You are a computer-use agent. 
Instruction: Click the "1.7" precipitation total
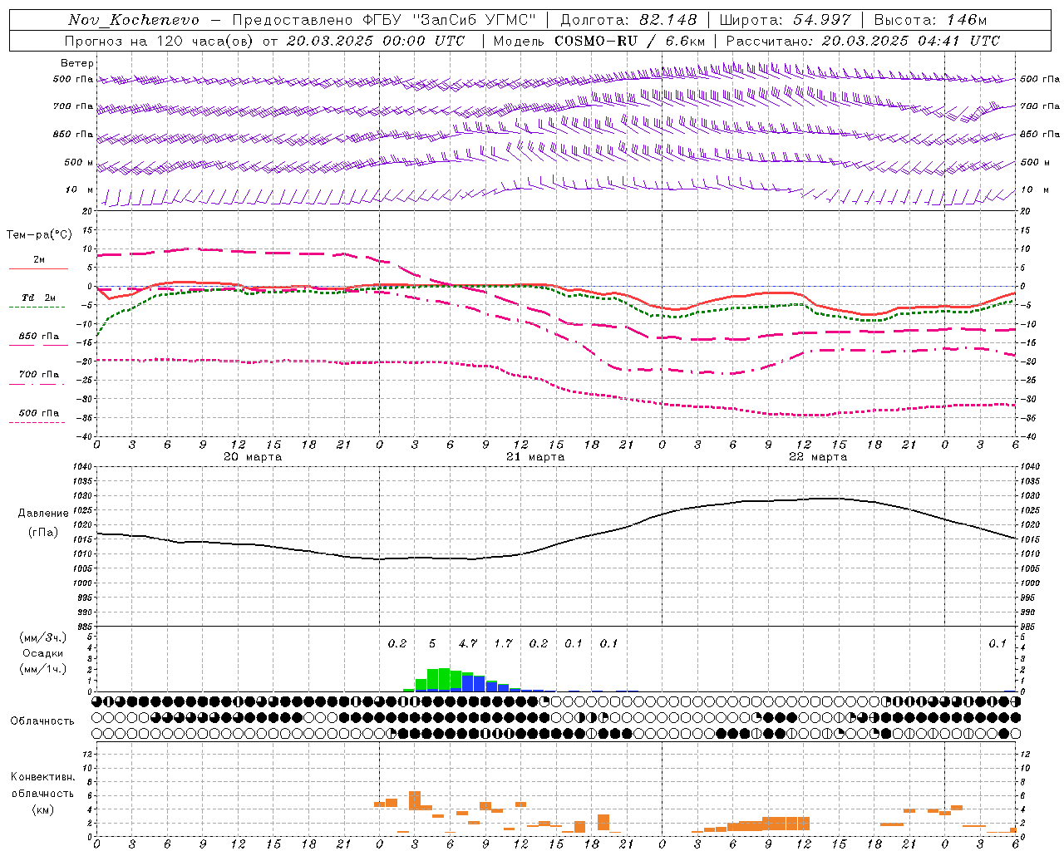click(x=503, y=643)
